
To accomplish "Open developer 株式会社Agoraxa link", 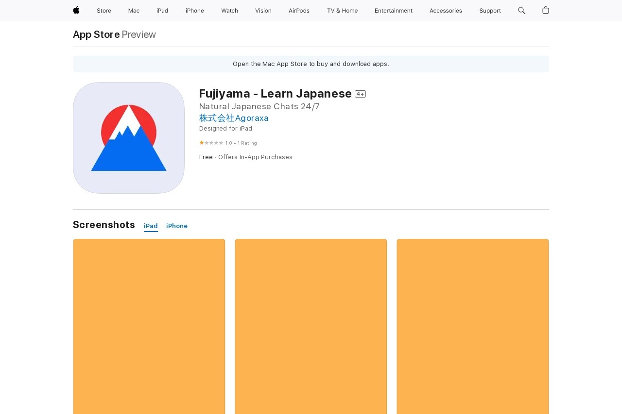I will [x=234, y=118].
